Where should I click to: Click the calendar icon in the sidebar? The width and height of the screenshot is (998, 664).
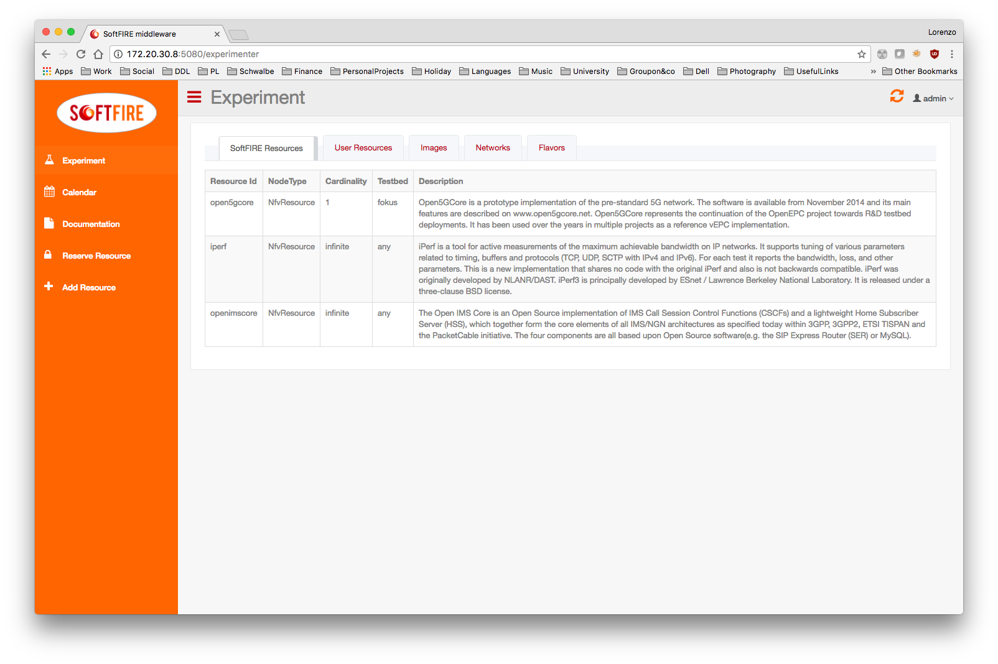pos(49,191)
